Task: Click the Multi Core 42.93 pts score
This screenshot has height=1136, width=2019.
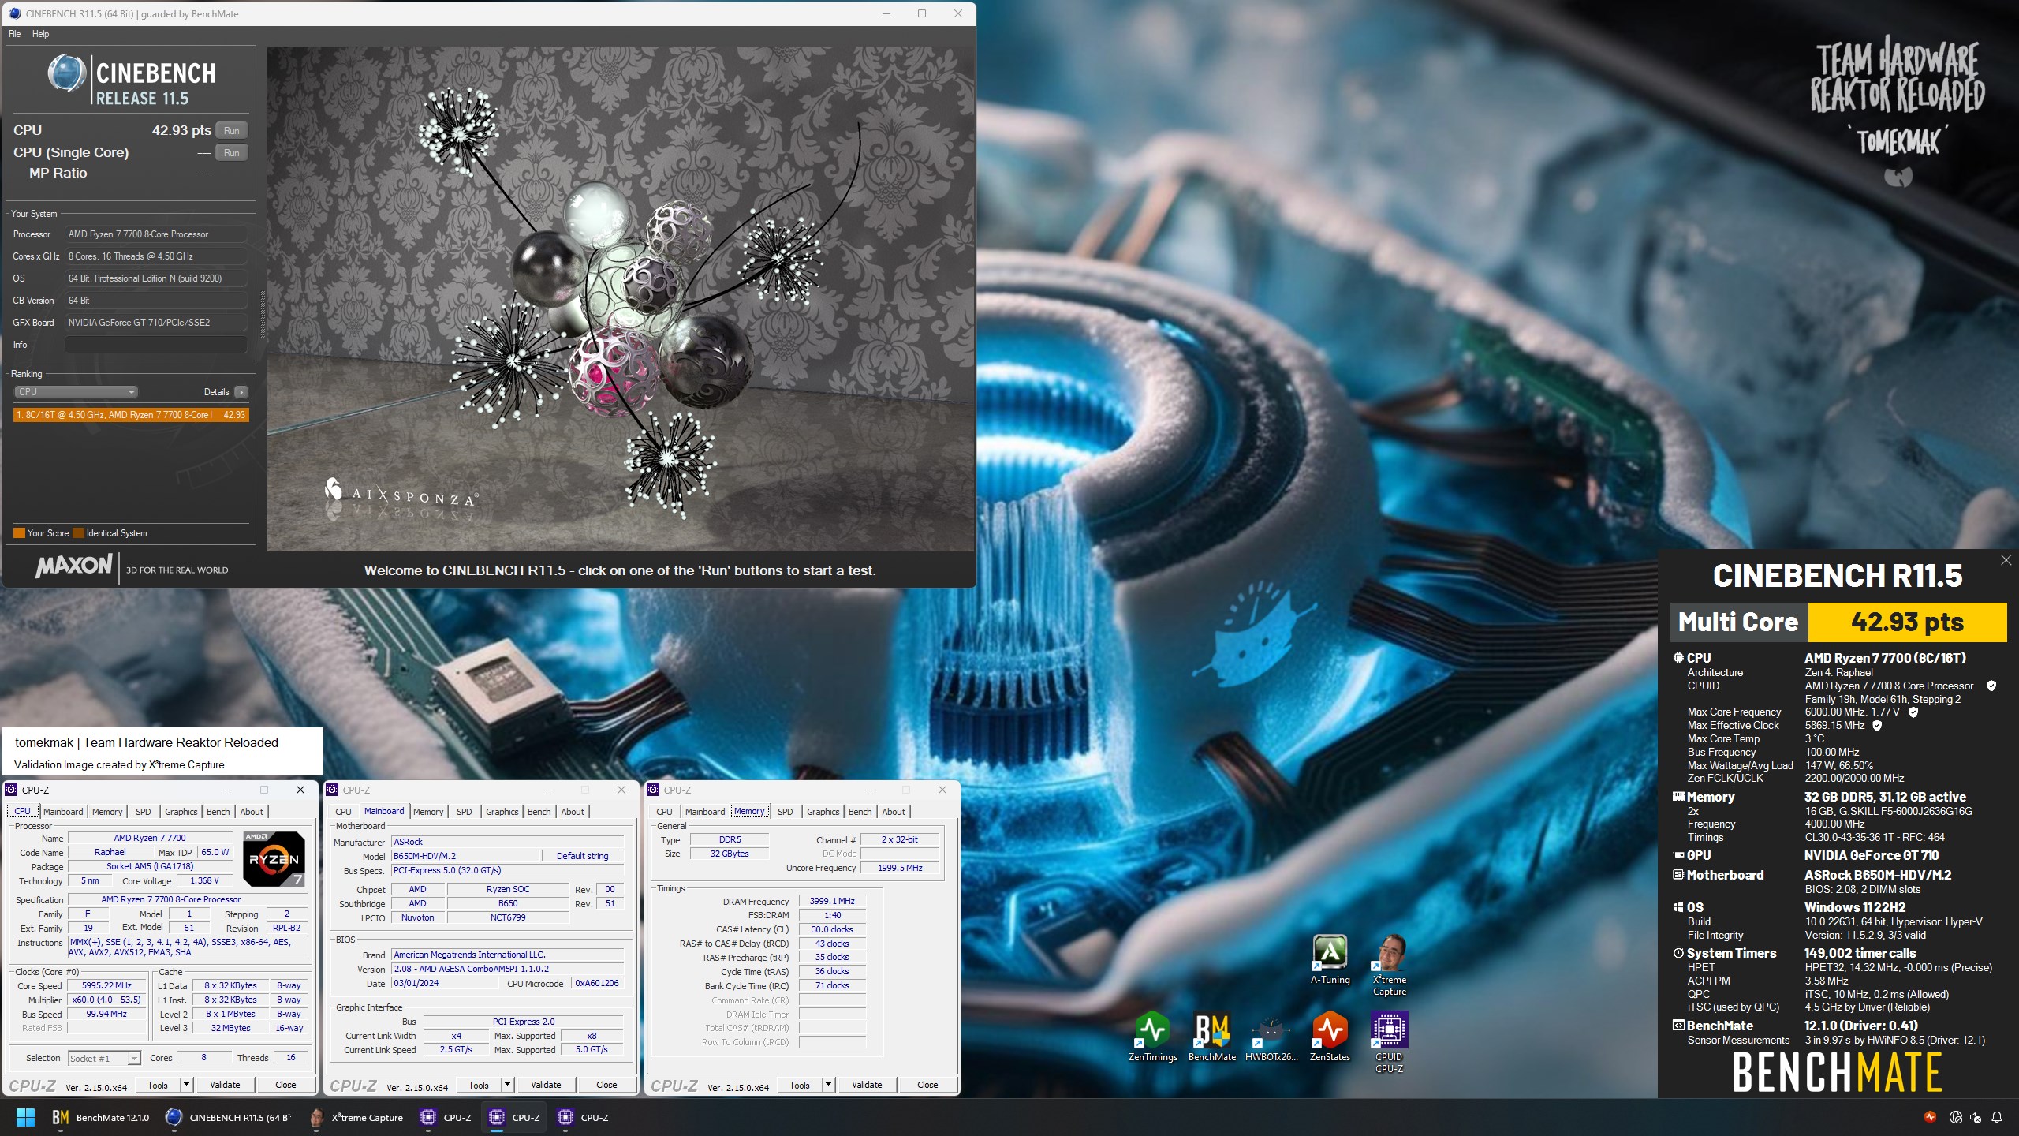Action: point(1906,622)
